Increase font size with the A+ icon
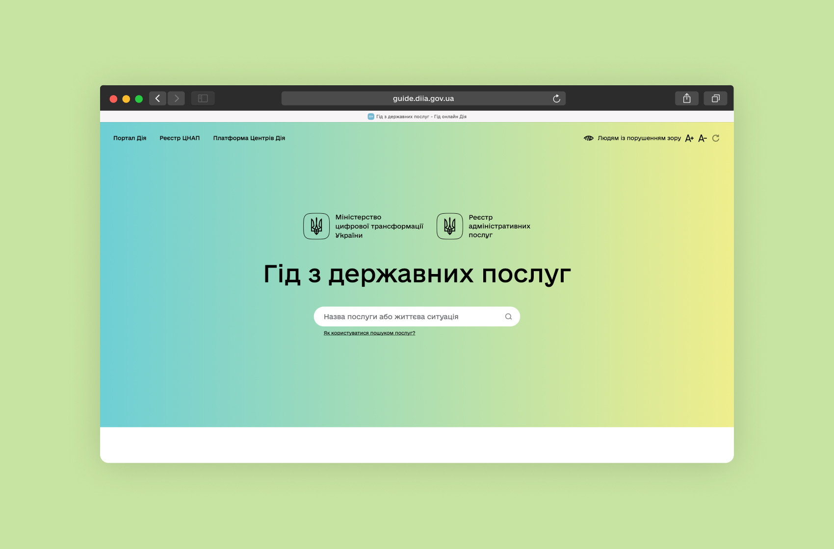The width and height of the screenshot is (834, 549). click(x=689, y=138)
